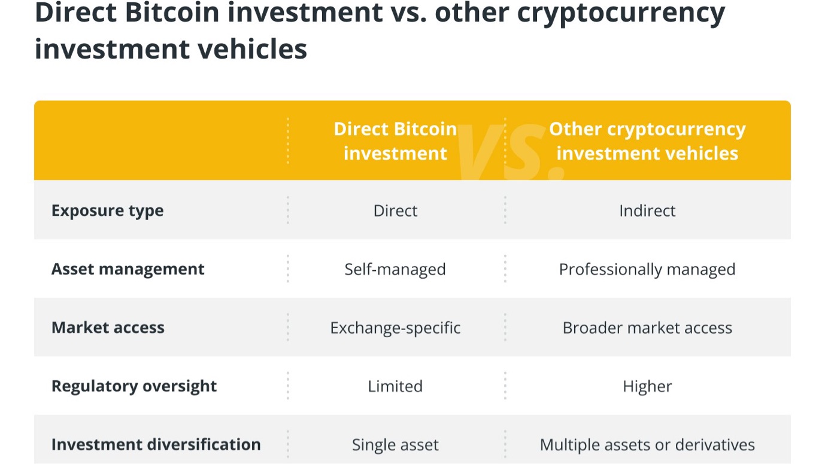This screenshot has width=825, height=464.
Task: Select the 'Broader market access' cell
Action: pos(647,328)
